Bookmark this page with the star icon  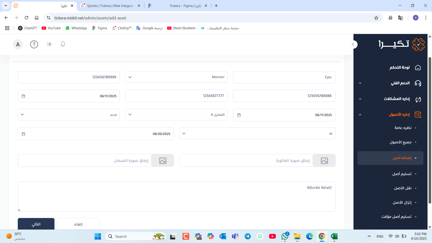click(x=376, y=18)
